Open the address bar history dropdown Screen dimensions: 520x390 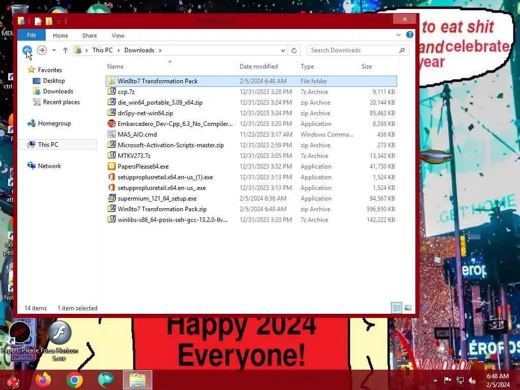[283, 50]
